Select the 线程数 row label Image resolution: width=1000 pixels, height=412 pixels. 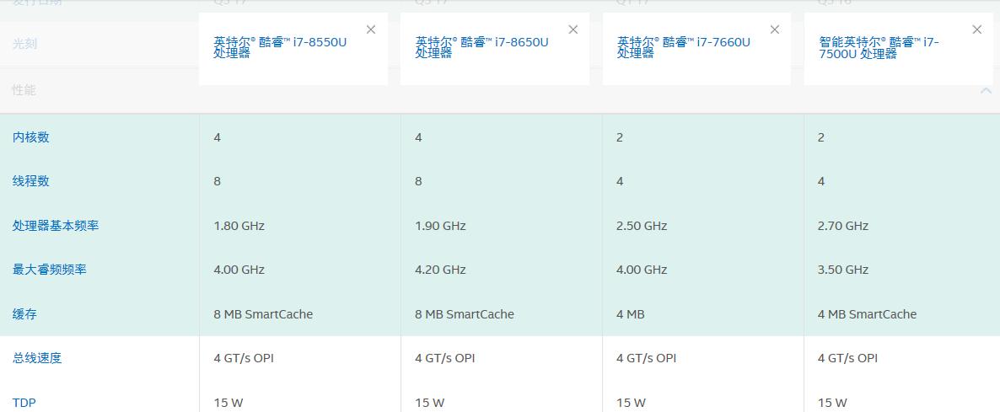click(31, 181)
